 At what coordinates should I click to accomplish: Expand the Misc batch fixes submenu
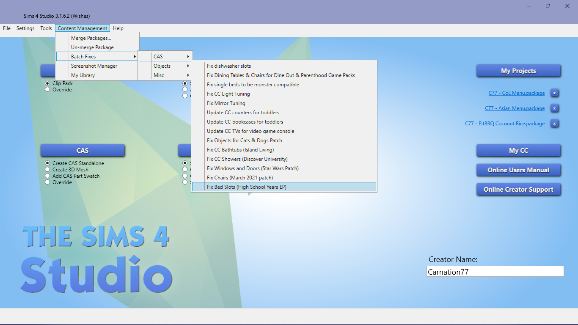pyautogui.click(x=165, y=75)
